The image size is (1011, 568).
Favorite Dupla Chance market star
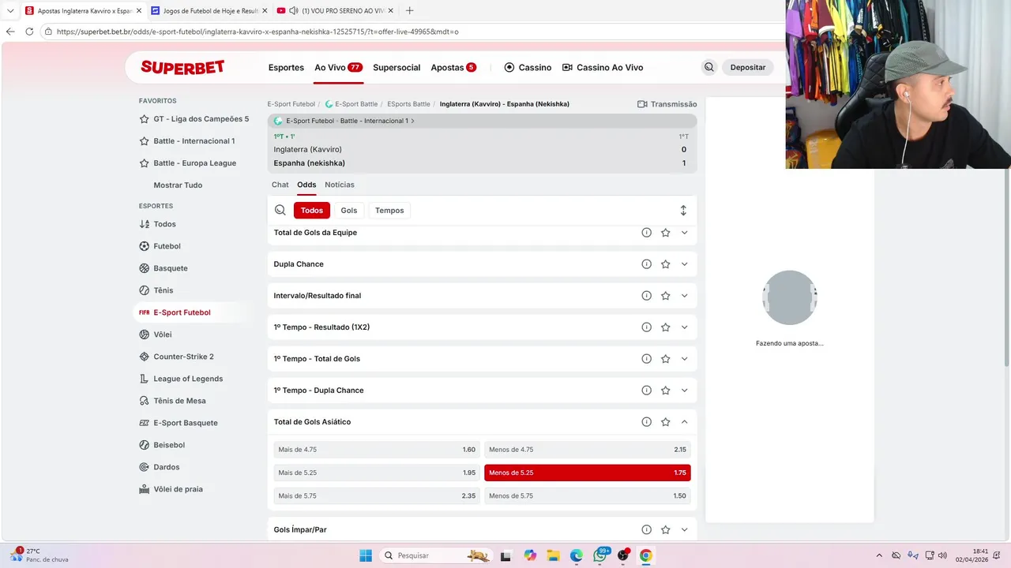coord(666,264)
